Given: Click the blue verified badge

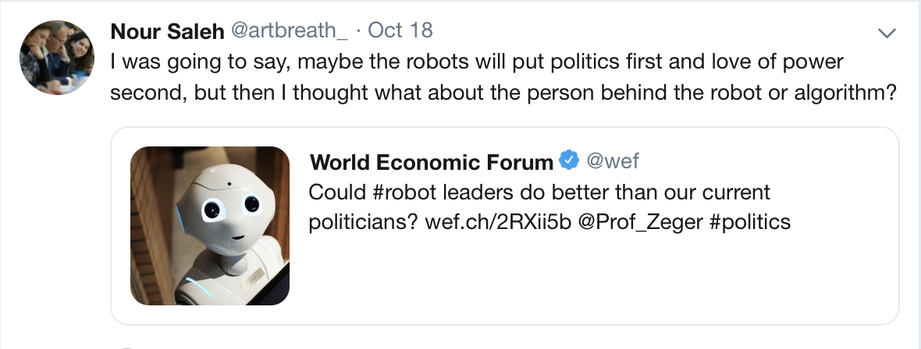Looking at the screenshot, I should [x=569, y=162].
